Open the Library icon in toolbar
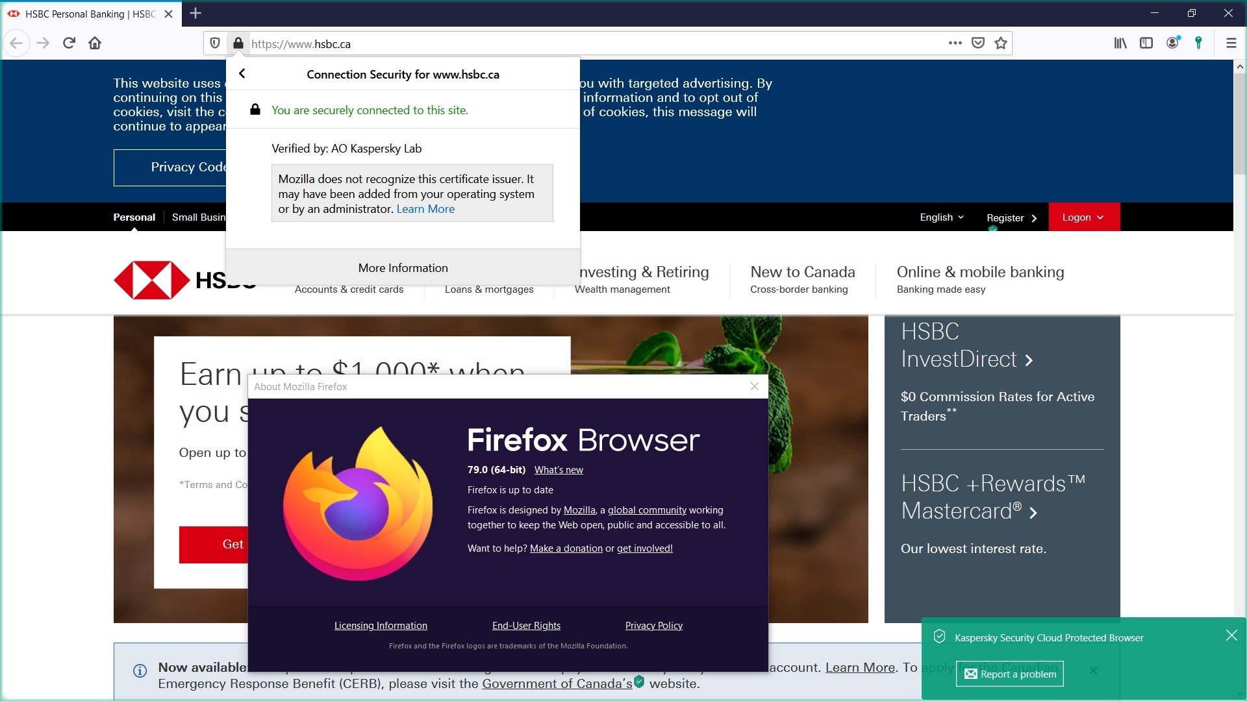1247x701 pixels. click(x=1120, y=43)
